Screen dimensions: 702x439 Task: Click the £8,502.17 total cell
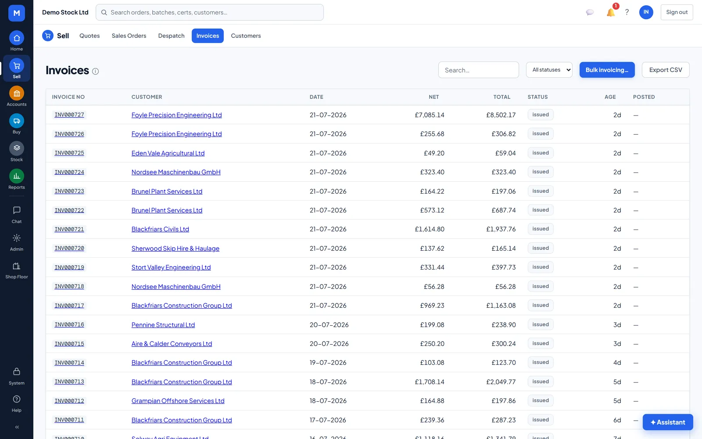coord(501,115)
